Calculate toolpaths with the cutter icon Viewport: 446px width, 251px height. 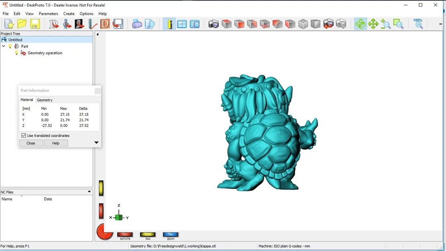[x=92, y=24]
